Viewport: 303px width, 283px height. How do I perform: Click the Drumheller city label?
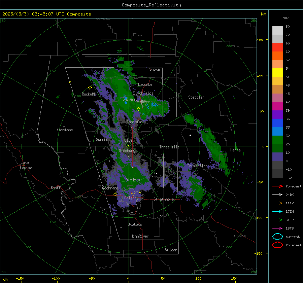pos(197,166)
